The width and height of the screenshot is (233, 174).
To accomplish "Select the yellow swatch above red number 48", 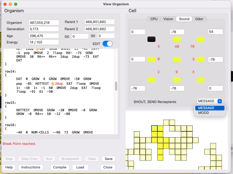I will [177, 39].
